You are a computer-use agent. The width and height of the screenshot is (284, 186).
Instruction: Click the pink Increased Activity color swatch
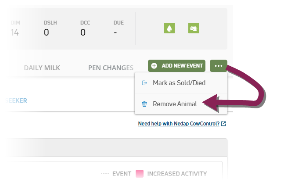140,174
